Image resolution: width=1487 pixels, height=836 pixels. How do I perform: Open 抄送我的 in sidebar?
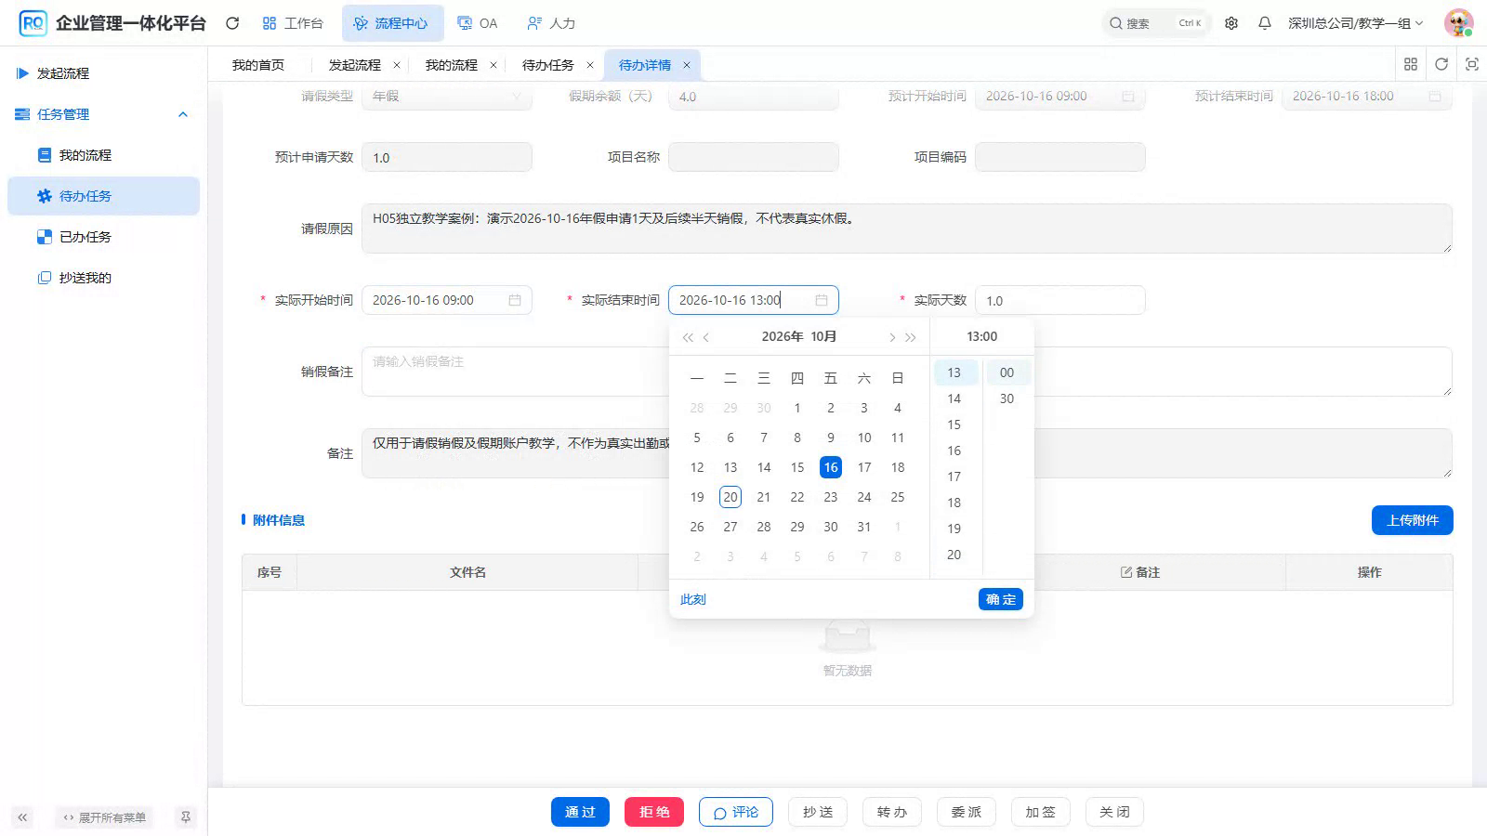coord(103,278)
